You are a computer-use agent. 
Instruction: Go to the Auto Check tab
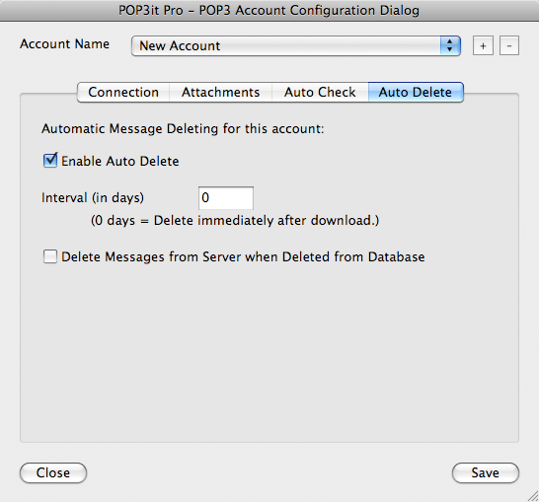coord(320,92)
